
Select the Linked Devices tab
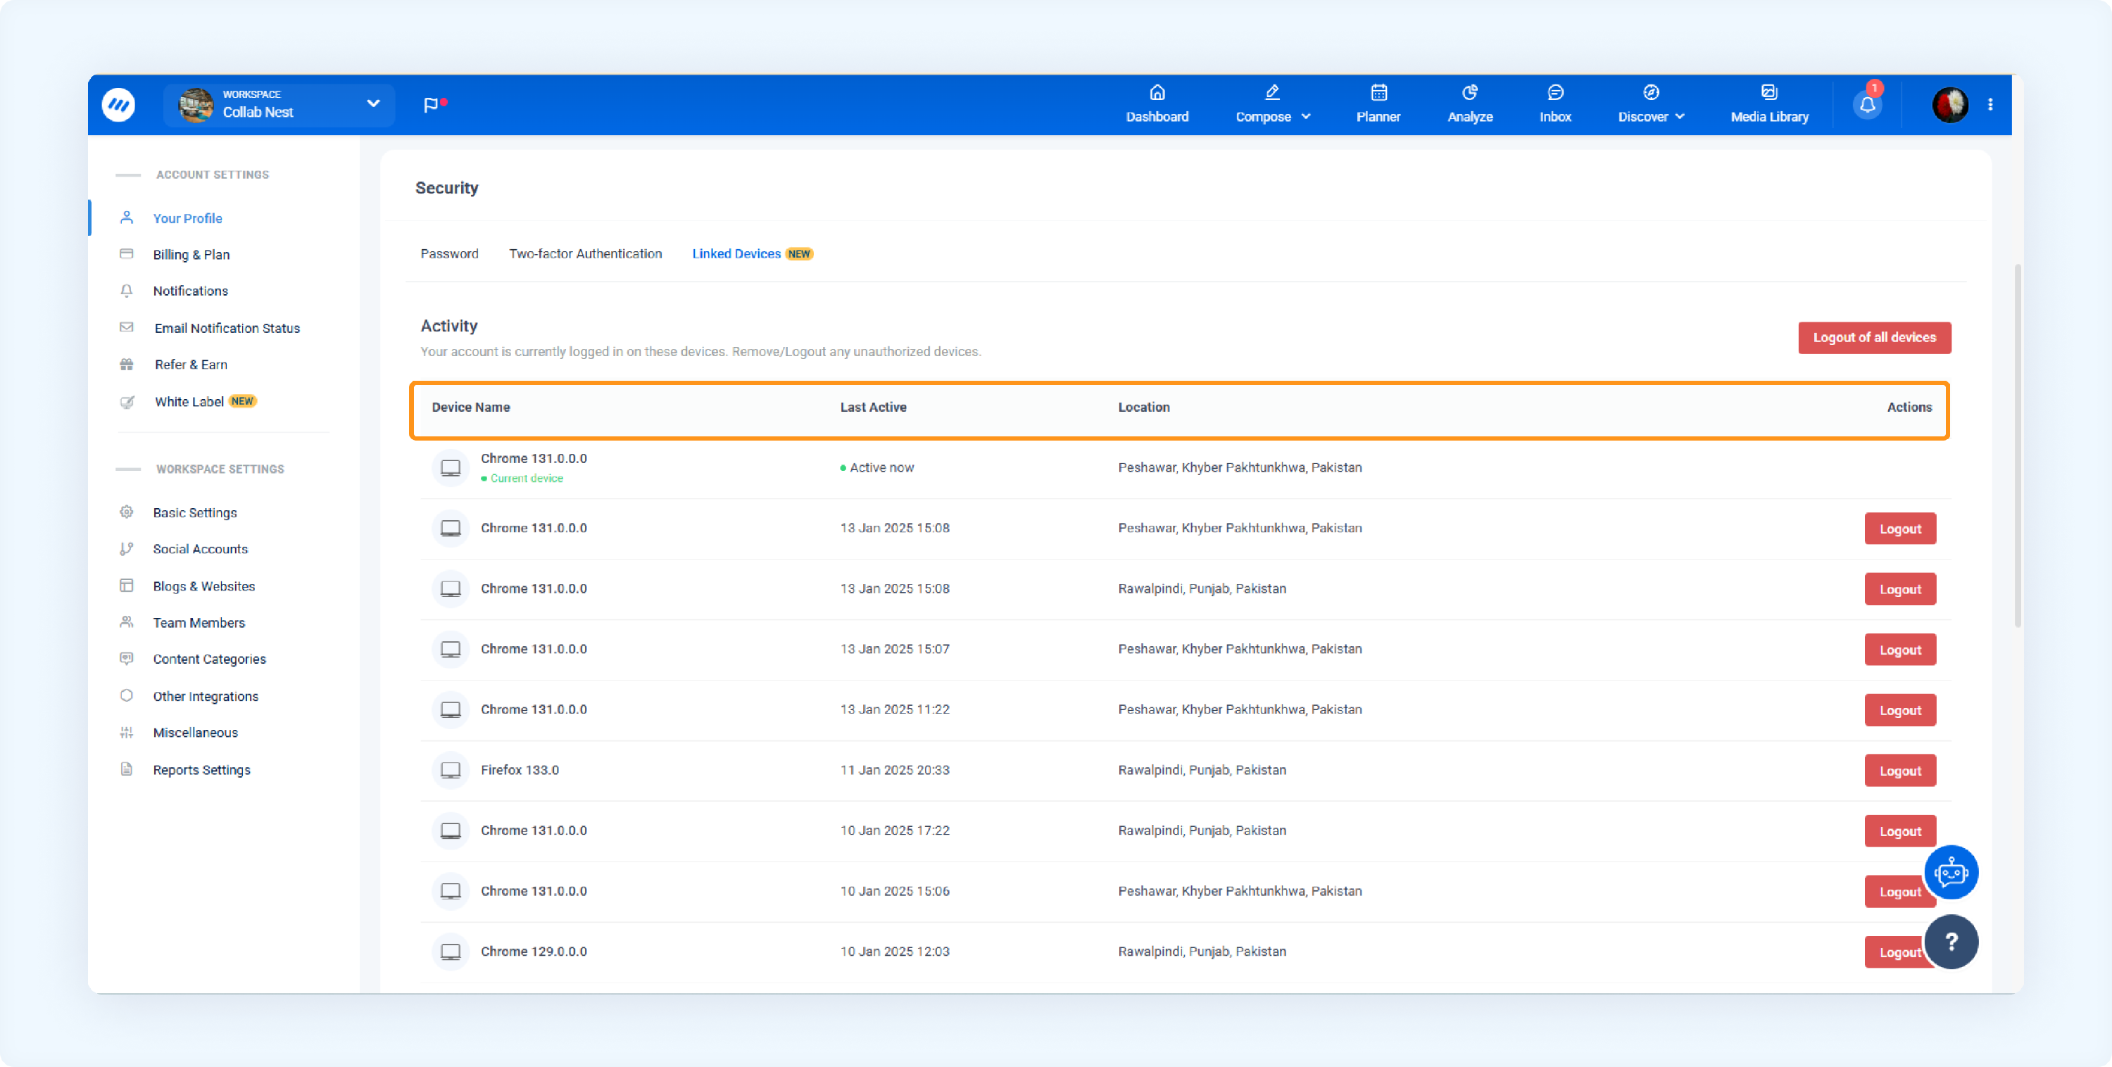click(736, 253)
